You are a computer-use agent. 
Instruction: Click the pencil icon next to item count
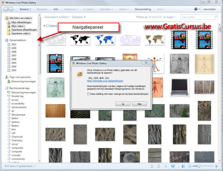click(35, 166)
